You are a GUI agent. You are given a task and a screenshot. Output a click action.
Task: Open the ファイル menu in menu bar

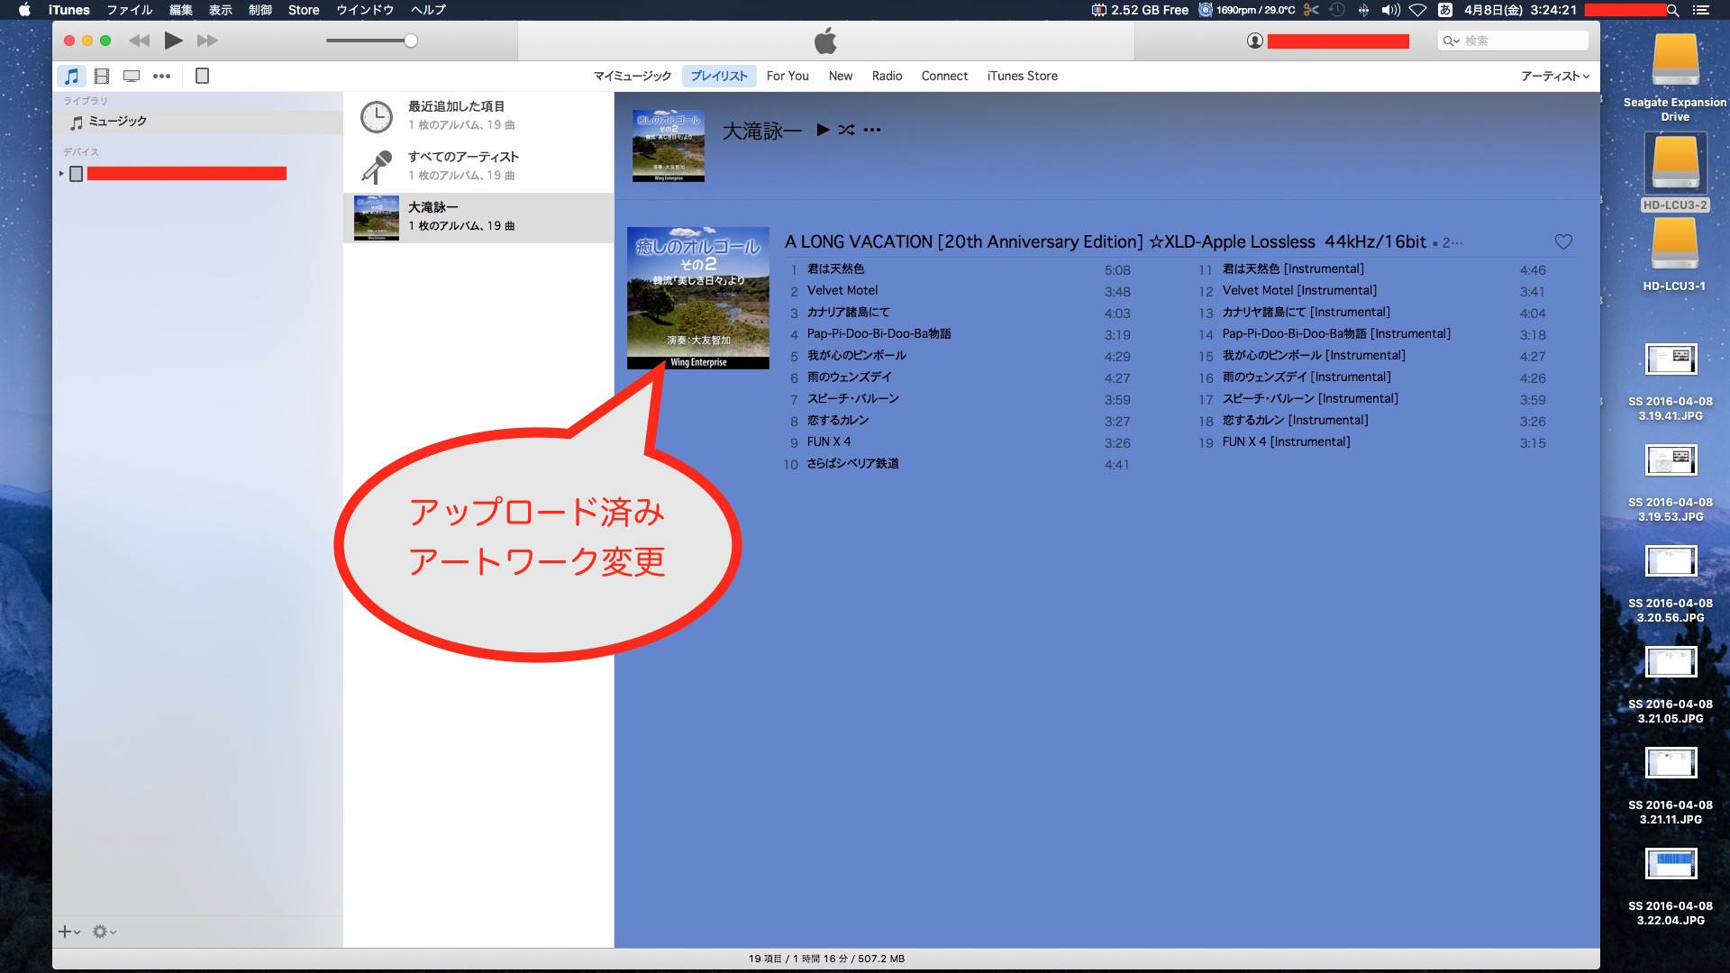(129, 10)
